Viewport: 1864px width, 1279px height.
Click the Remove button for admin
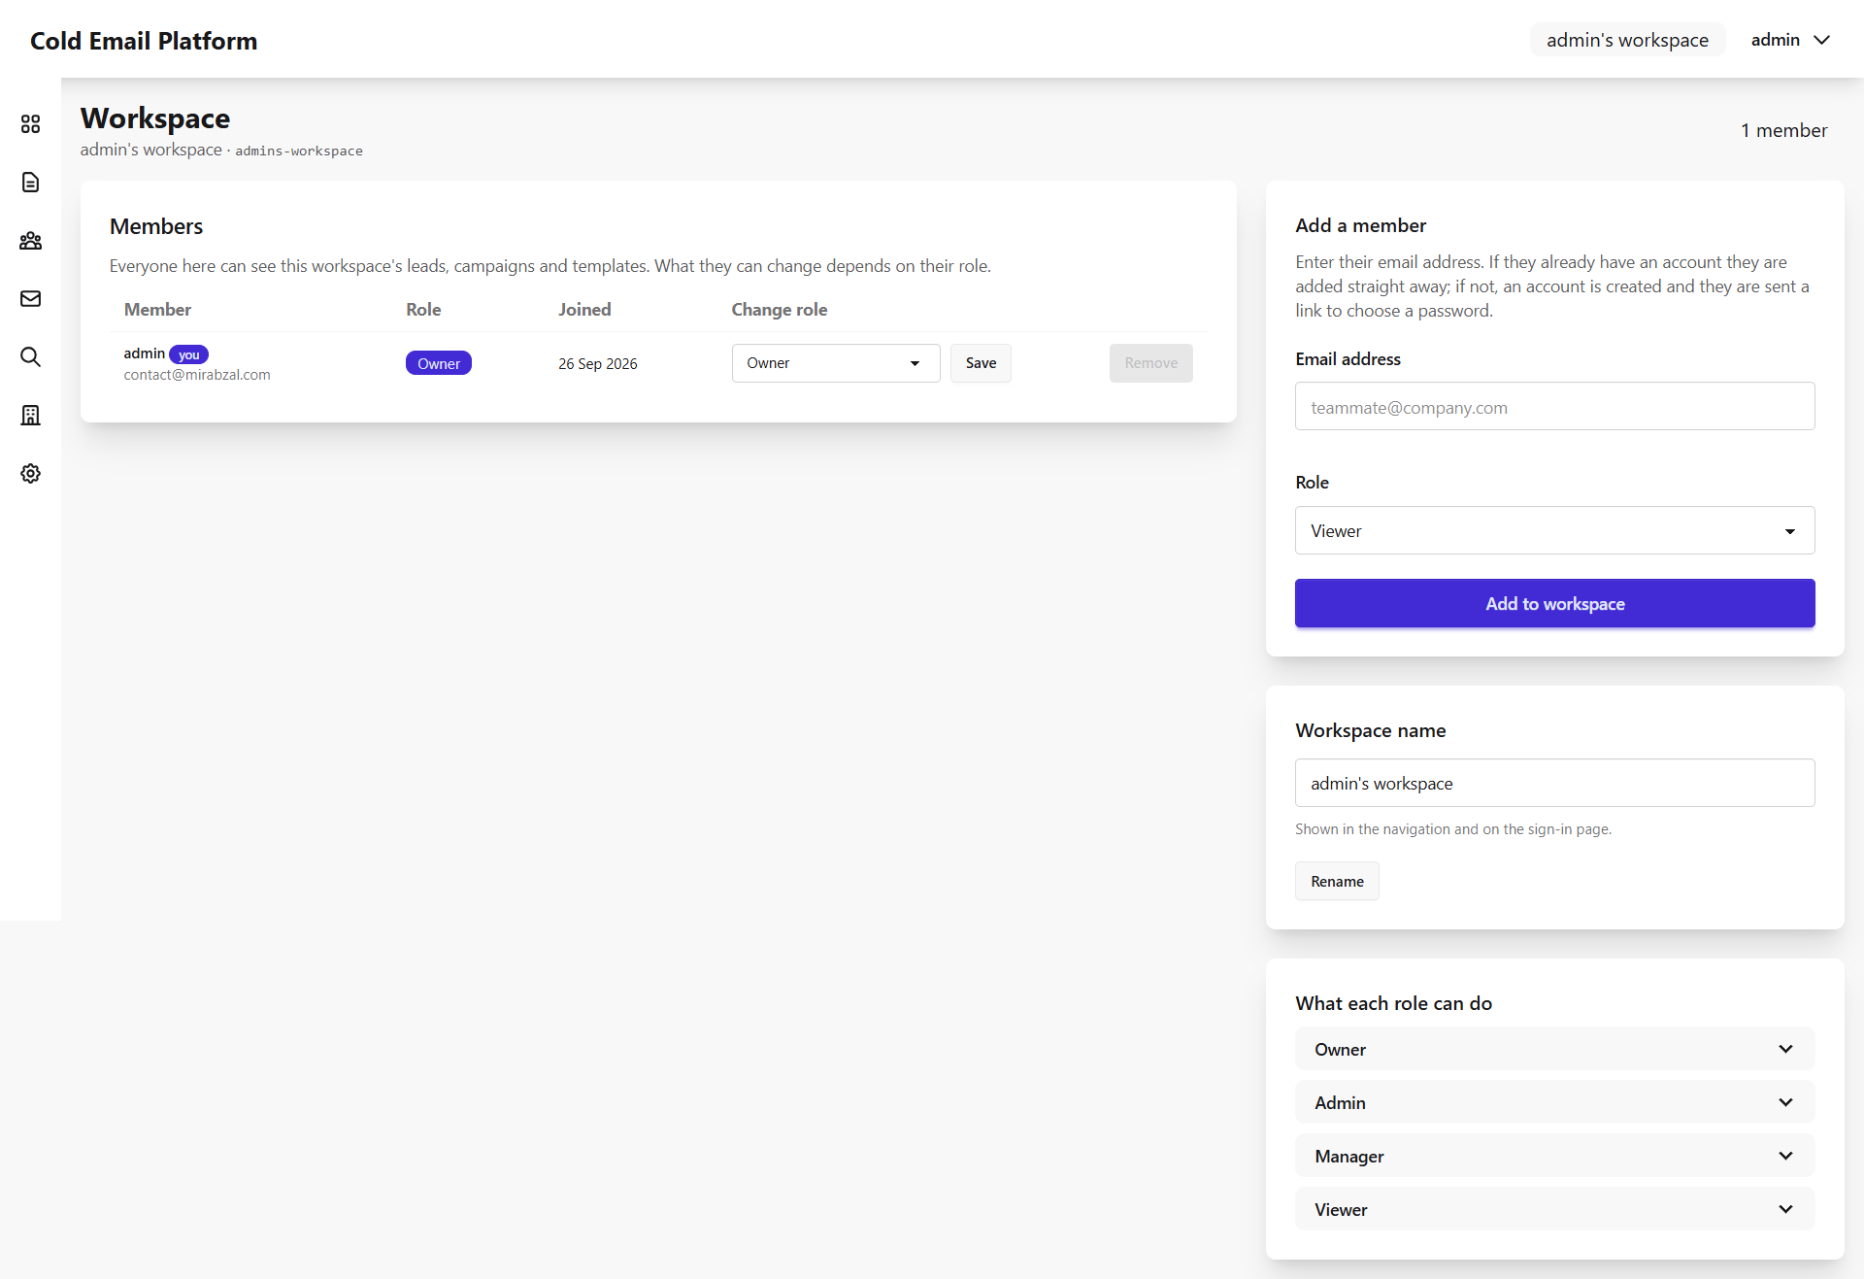click(1150, 363)
